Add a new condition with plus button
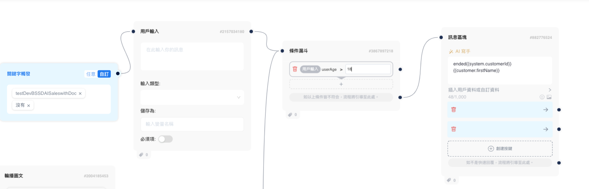Screen dimensions: 589x189 341,84
